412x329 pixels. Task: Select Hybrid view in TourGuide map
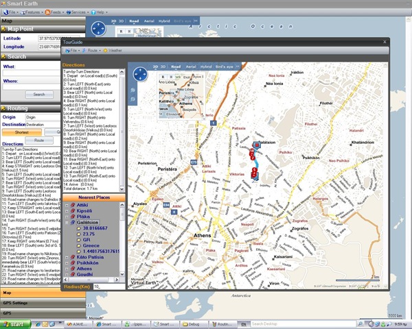tap(206, 66)
